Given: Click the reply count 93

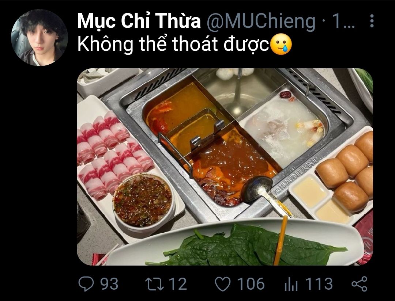Looking at the screenshot, I should point(109,284).
